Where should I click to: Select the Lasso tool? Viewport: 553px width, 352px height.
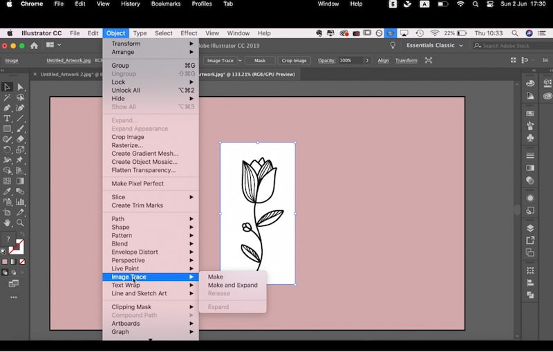point(20,98)
